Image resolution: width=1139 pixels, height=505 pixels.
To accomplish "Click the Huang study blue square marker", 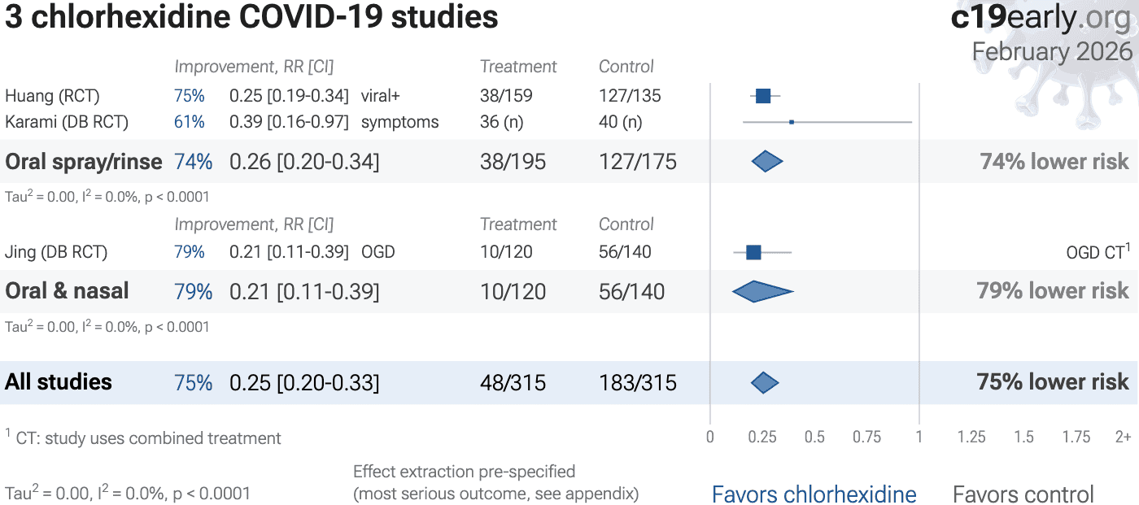I will [x=763, y=96].
